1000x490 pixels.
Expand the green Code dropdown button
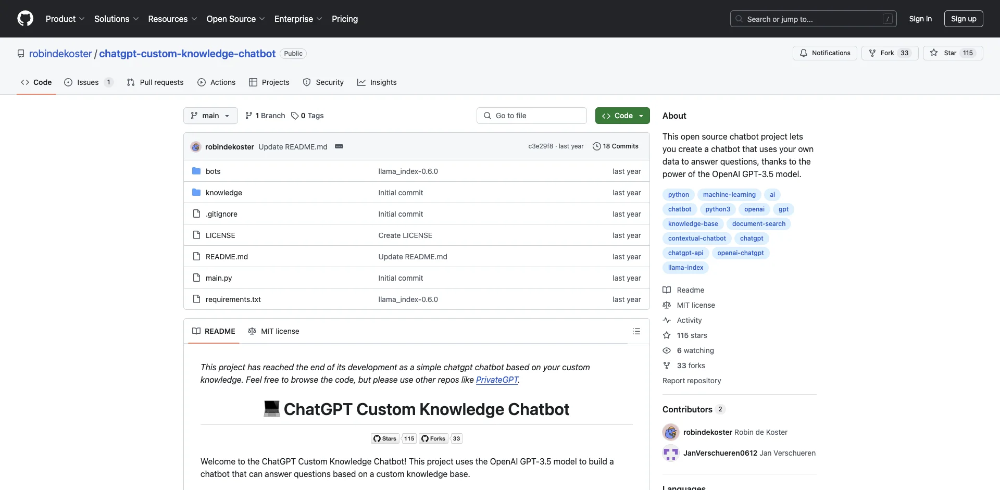622,116
